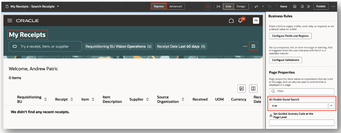Screen dimensions: 341x133
Task: Click the UOM column header
Action: coord(219,99)
